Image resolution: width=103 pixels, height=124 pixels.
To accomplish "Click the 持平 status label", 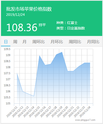I will pos(42,25).
